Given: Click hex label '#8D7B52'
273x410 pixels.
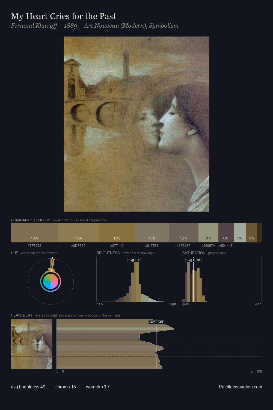Looking at the screenshot, I should coord(78,246).
